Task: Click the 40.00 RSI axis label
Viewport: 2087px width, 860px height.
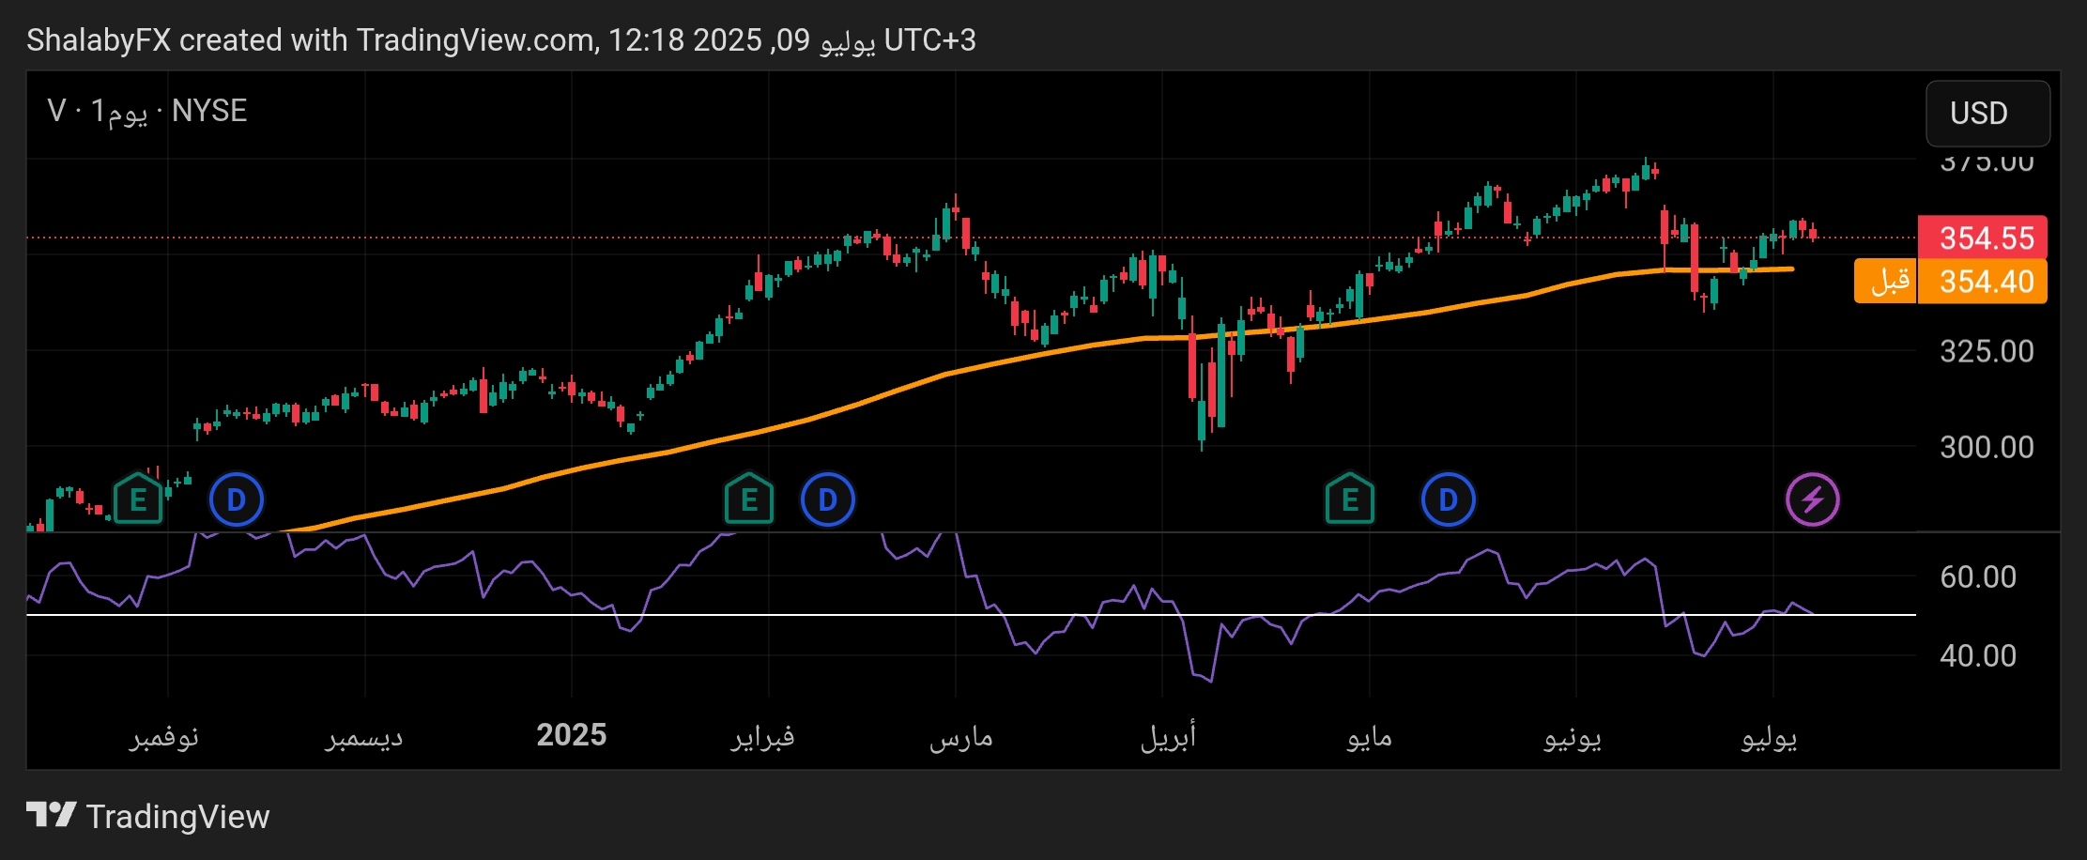Action: (x=1978, y=655)
